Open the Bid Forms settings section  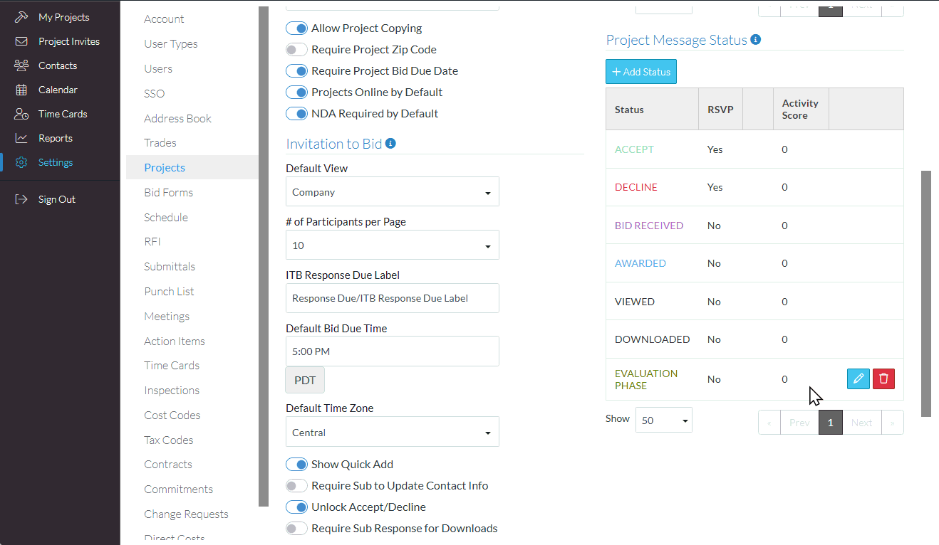[x=168, y=192]
